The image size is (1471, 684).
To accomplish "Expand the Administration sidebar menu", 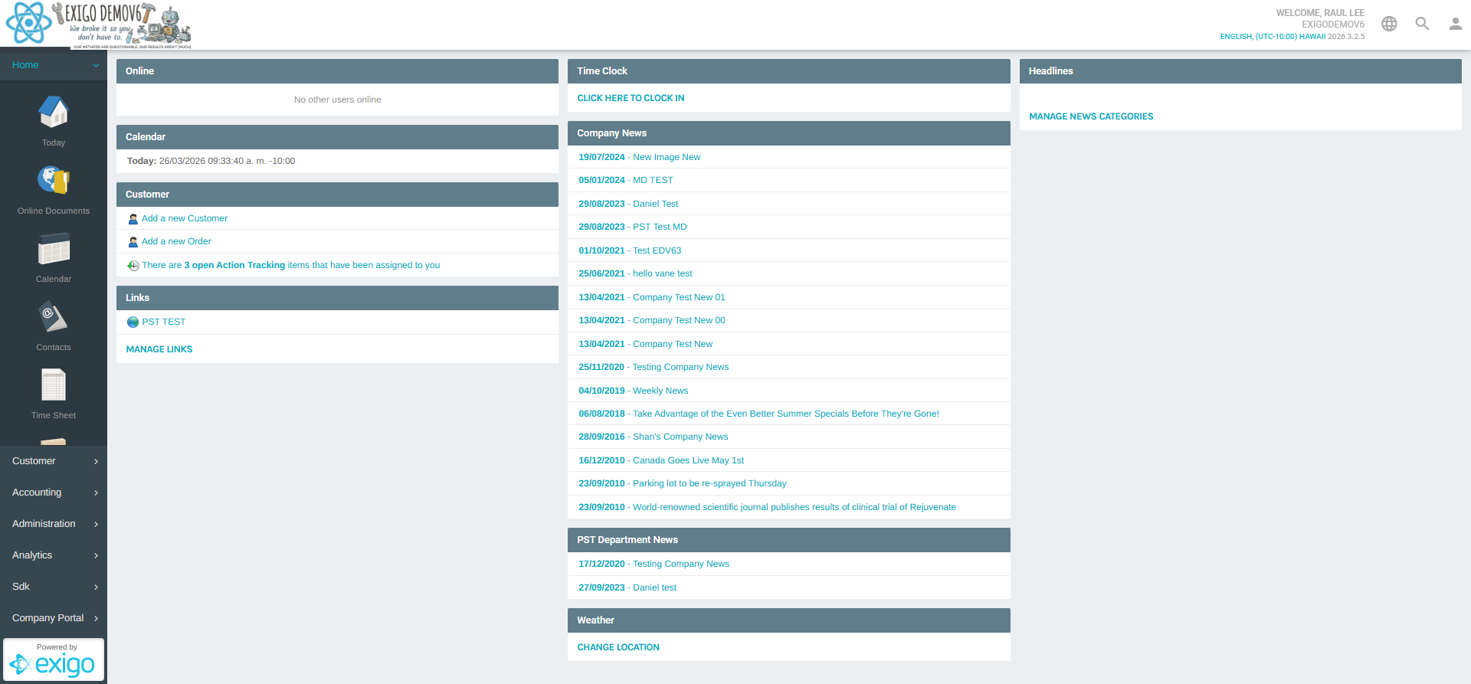I will (54, 524).
